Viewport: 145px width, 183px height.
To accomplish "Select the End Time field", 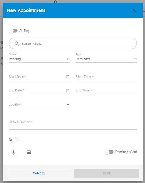I will coord(106,90).
